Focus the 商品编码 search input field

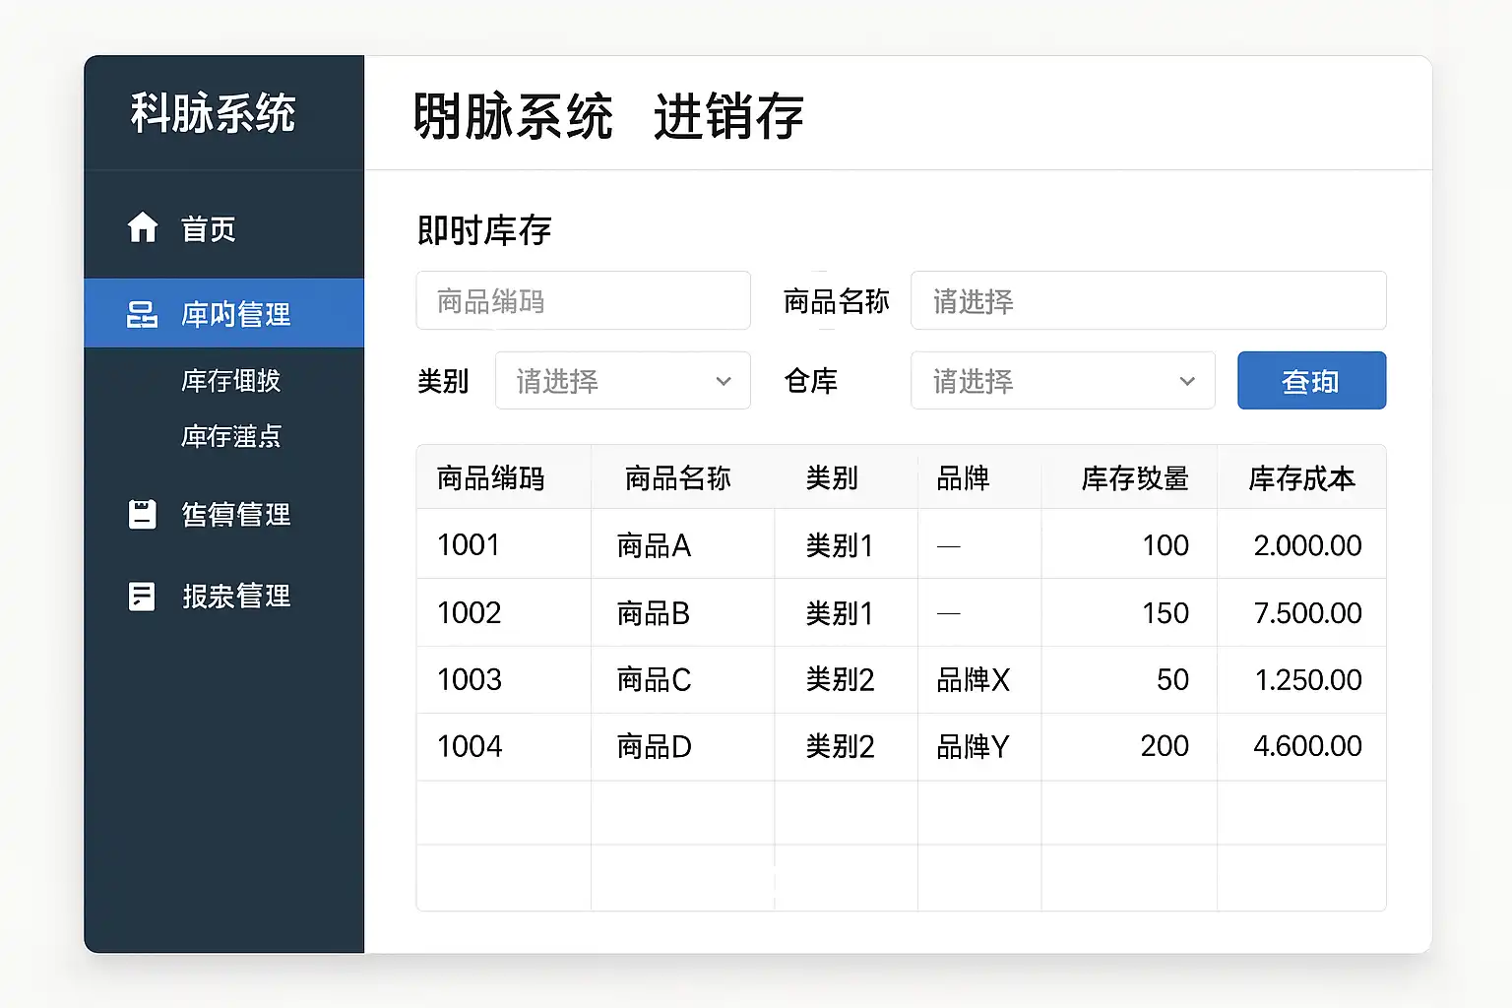(x=583, y=301)
